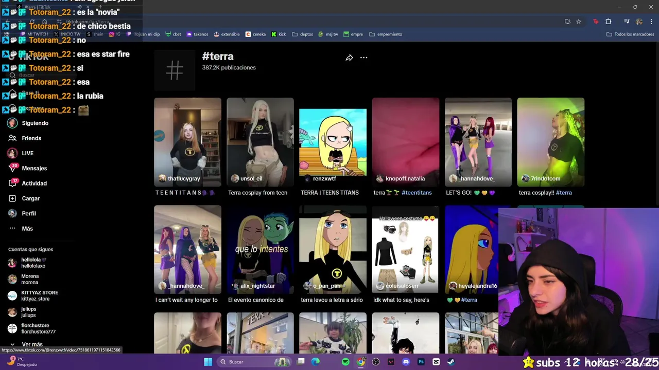Open renzxwtf's cartoon Terra video
Image resolution: width=659 pixels, height=370 pixels.
333,142
